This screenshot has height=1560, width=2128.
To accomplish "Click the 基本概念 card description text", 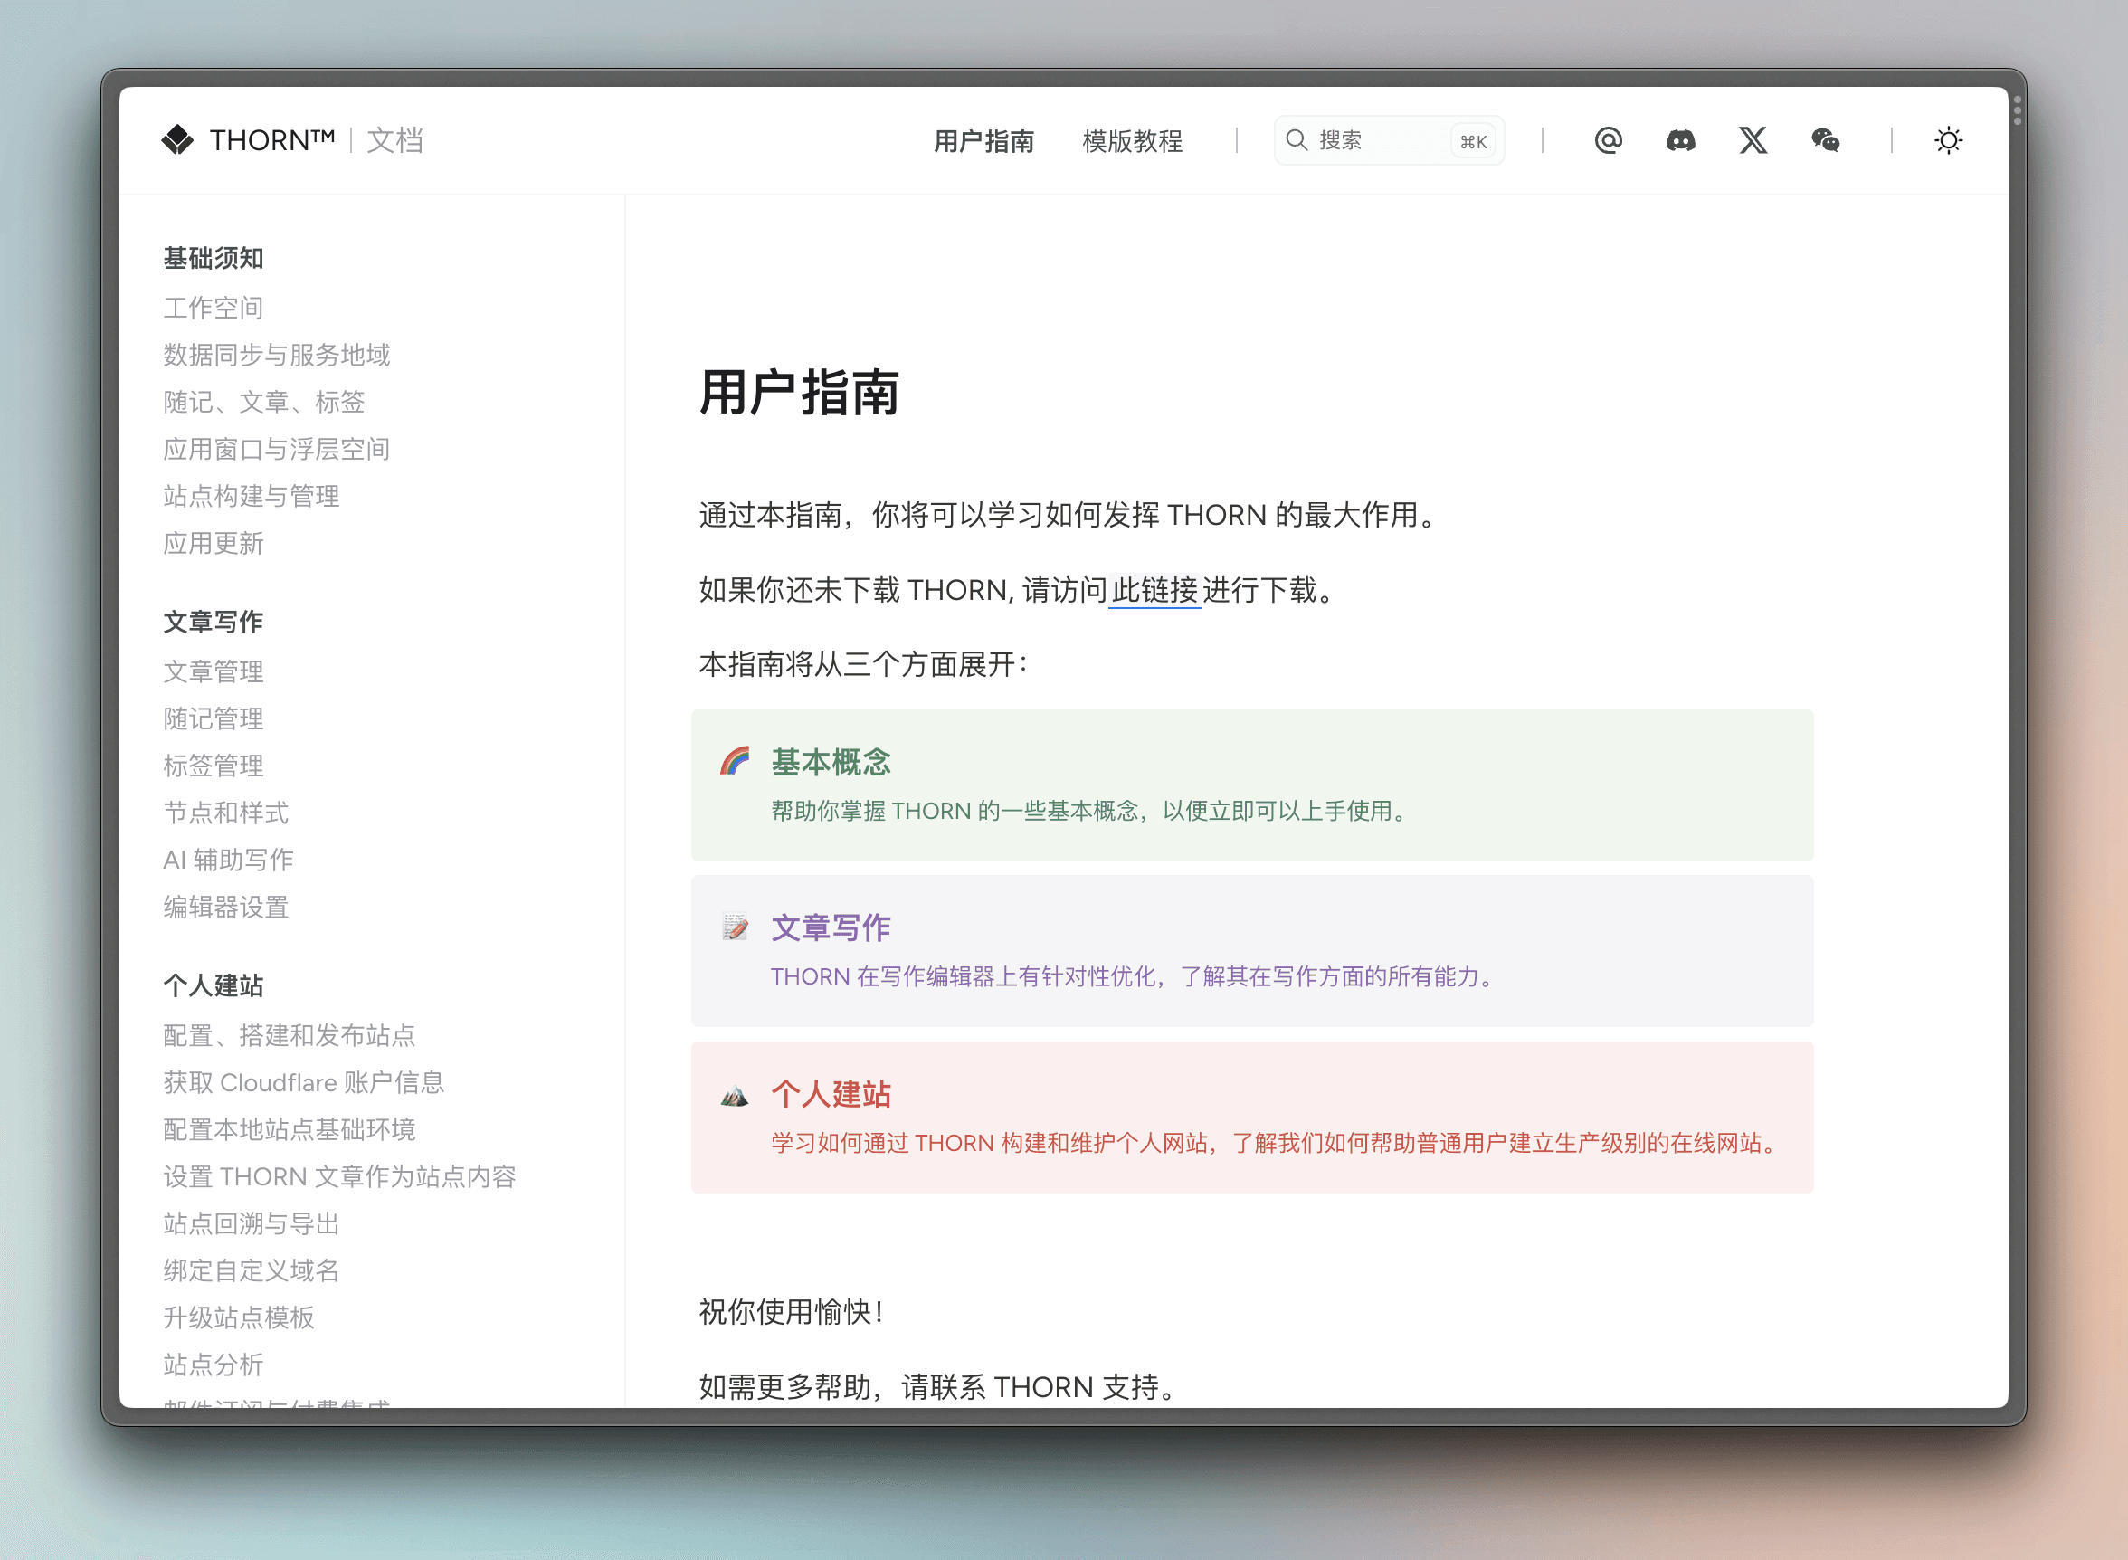I will click(x=1091, y=811).
